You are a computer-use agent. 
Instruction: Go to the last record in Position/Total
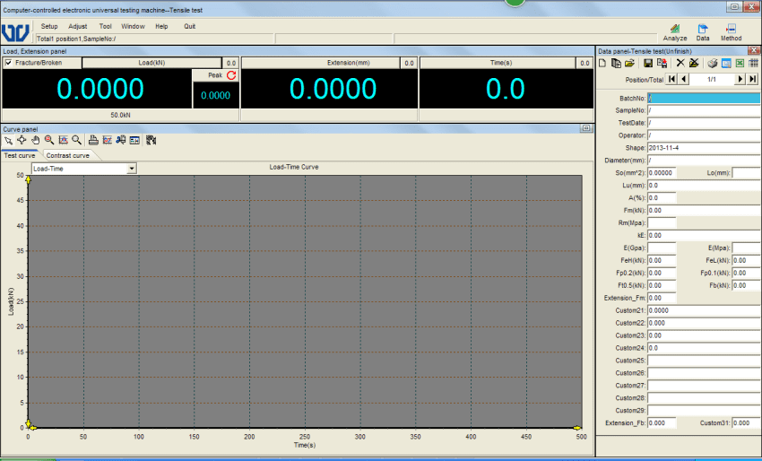pyautogui.click(x=753, y=79)
